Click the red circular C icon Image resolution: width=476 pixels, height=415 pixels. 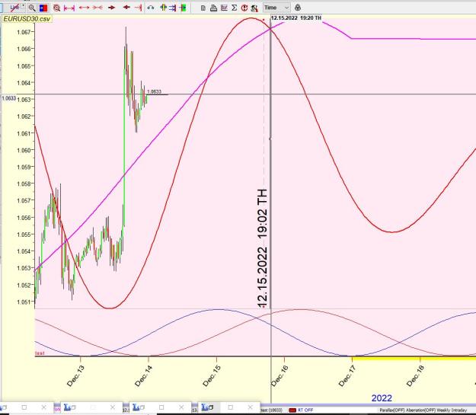[244, 8]
